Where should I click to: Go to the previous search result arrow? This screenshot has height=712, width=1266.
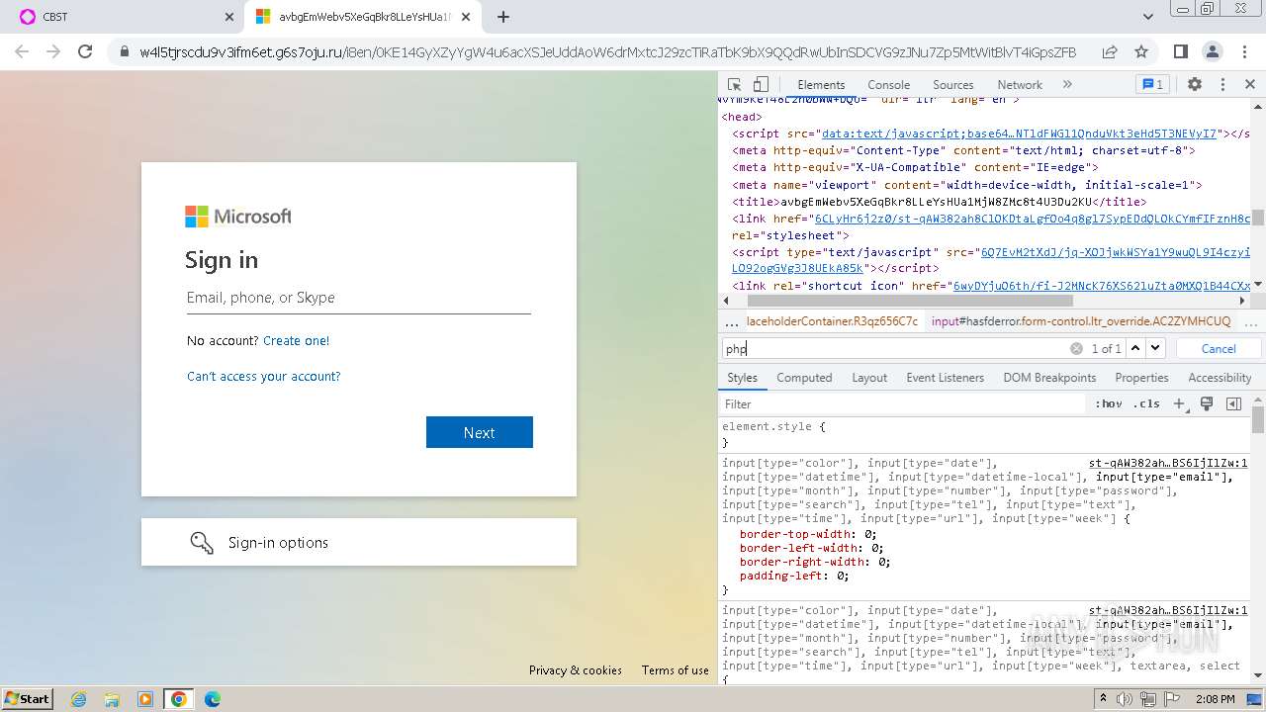pos(1135,348)
